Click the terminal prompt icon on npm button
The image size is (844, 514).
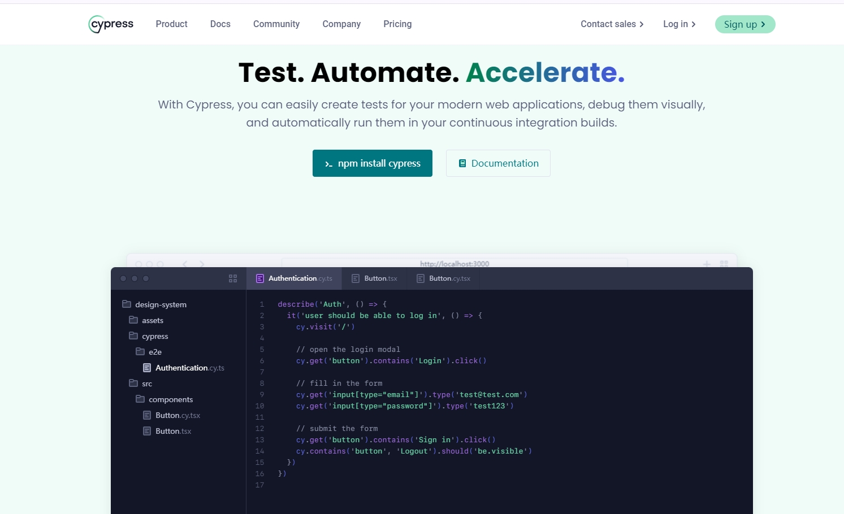click(x=328, y=164)
